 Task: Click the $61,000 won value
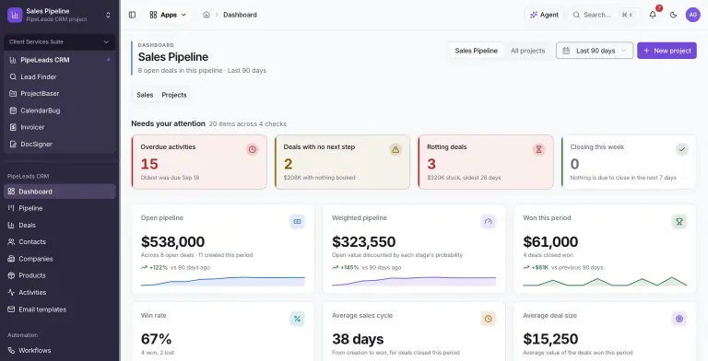tap(550, 242)
